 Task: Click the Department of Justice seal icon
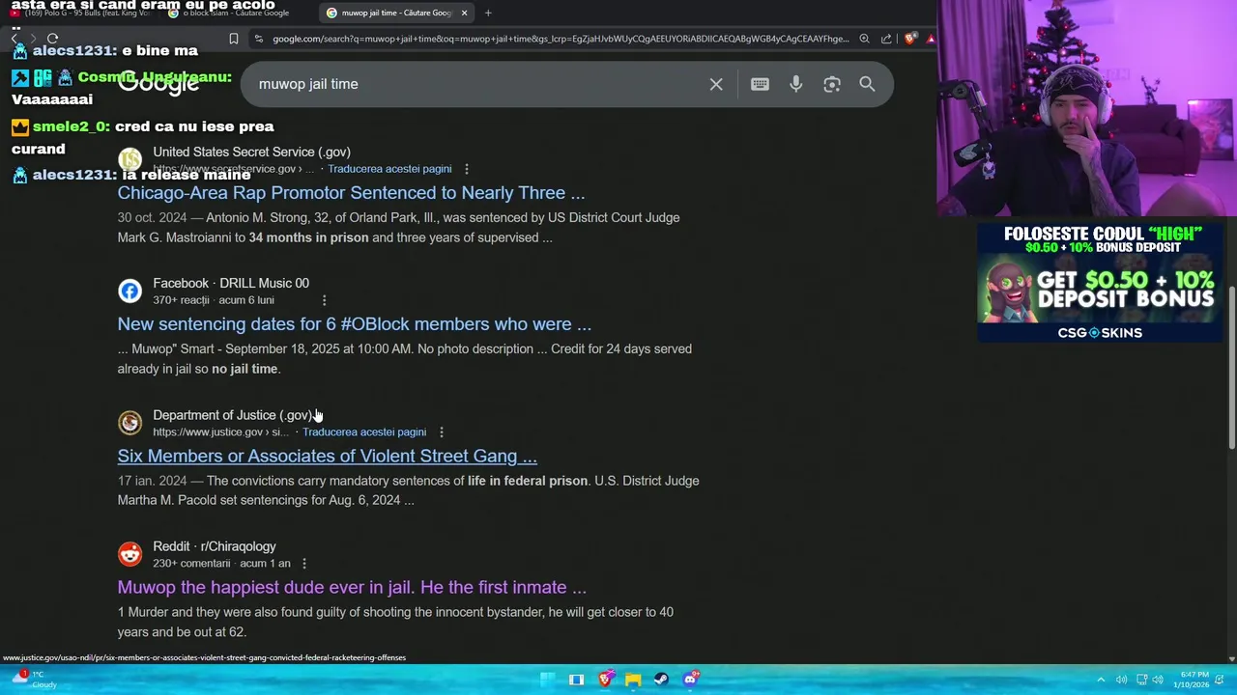(129, 423)
